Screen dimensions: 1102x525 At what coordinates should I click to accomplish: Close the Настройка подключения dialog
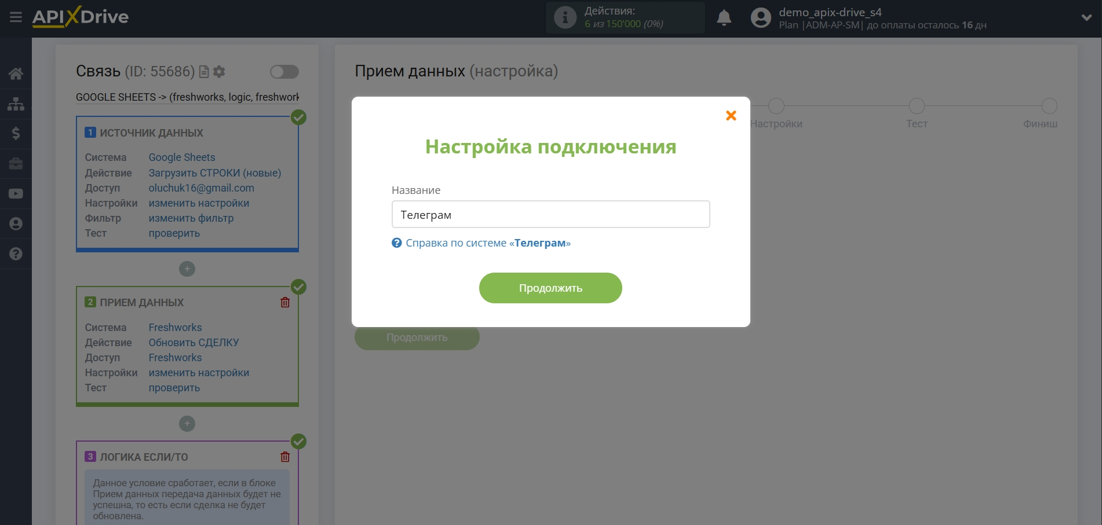731,116
